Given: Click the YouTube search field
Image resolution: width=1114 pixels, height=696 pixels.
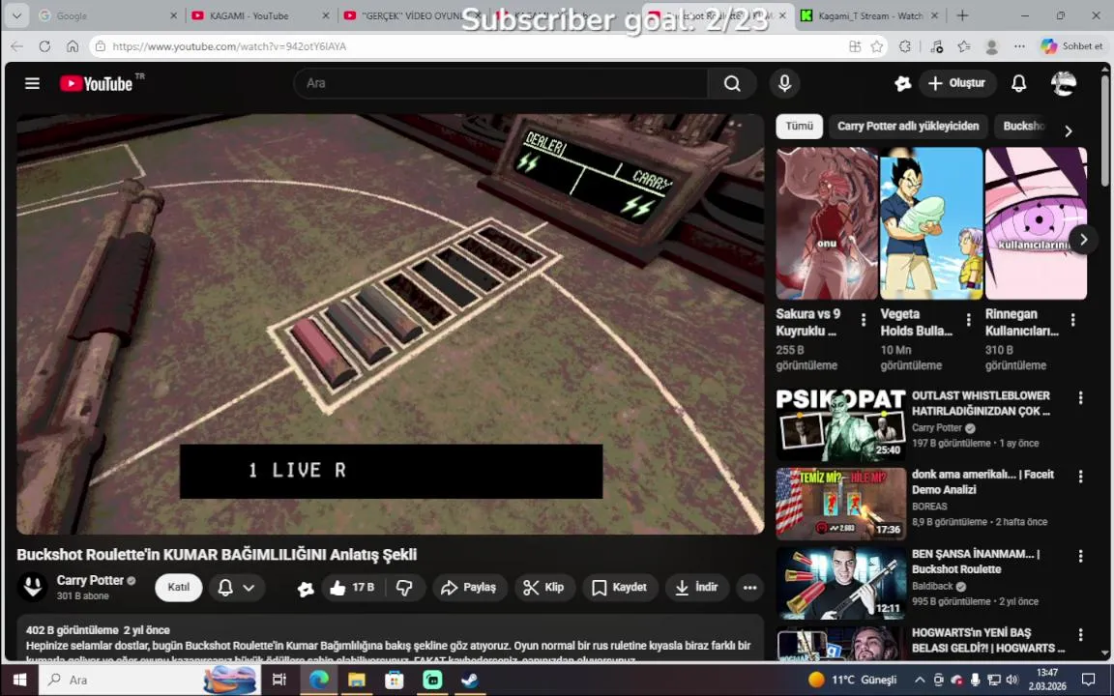Looking at the screenshot, I should pos(501,84).
